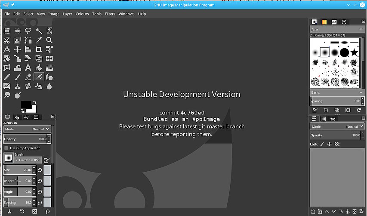
Task: Open the Filters menu
Action: point(110,14)
